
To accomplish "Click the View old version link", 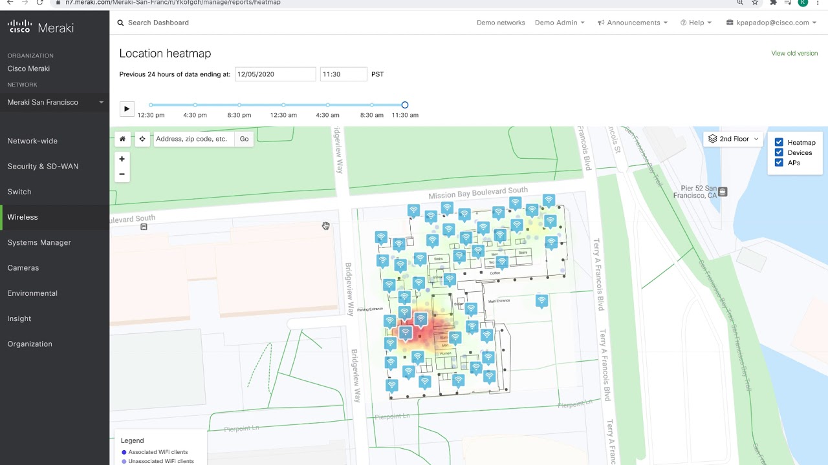I will tap(794, 54).
